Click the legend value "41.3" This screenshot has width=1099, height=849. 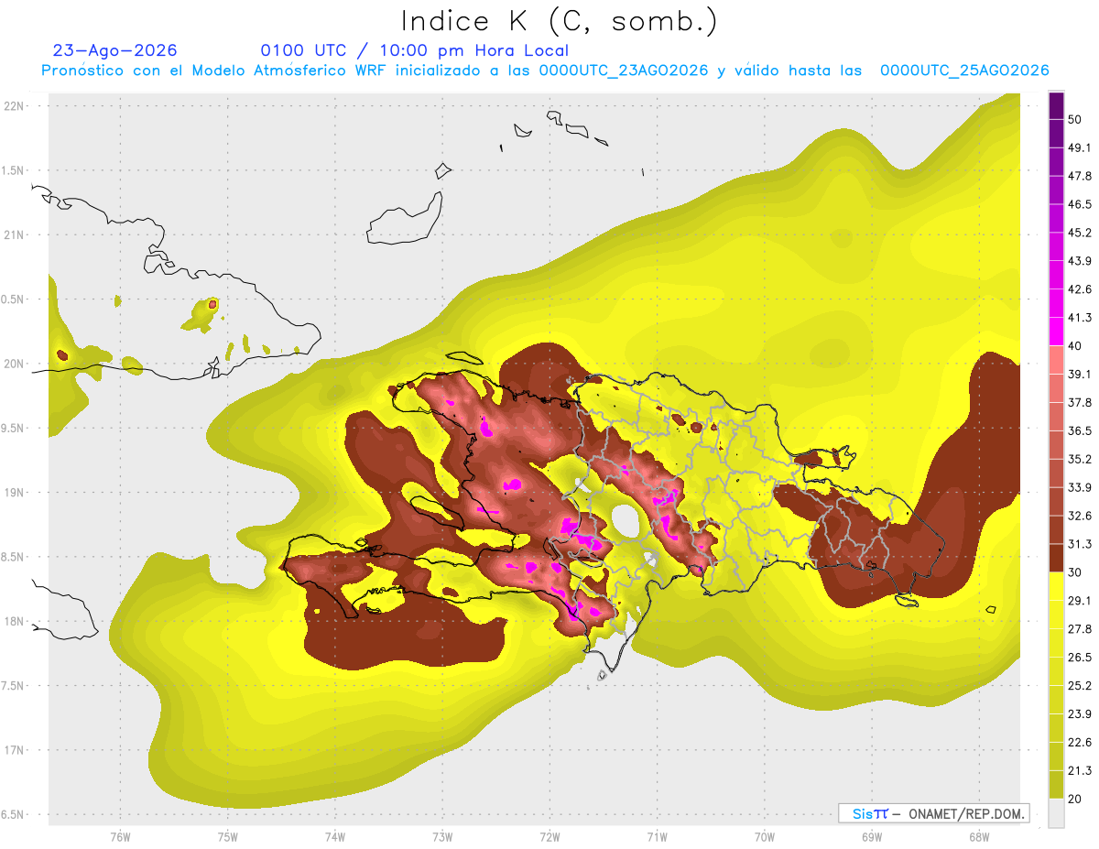(1079, 318)
